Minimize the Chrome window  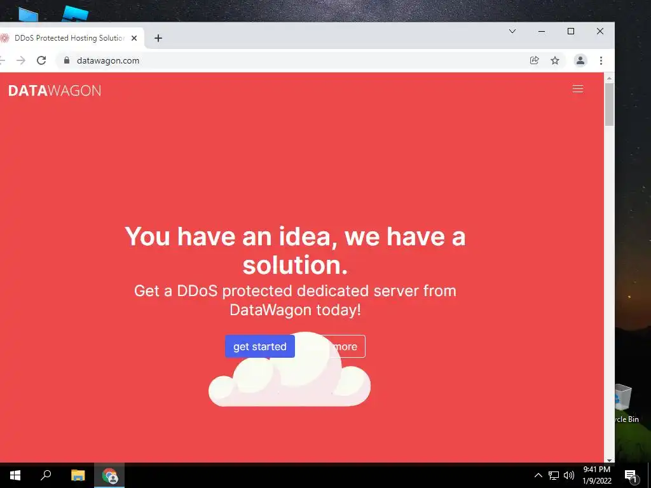pos(542,31)
